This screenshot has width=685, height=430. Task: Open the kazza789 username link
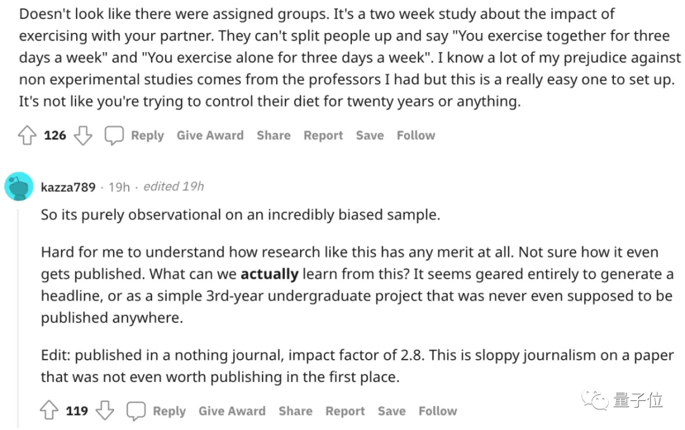pos(68,187)
